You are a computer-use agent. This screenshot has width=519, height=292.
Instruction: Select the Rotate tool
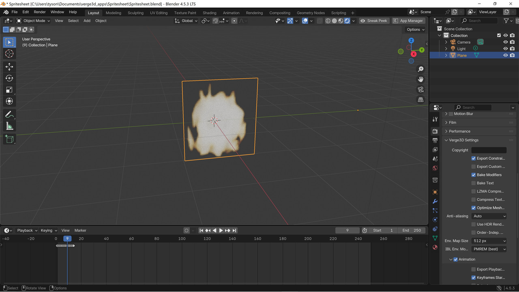click(9, 78)
